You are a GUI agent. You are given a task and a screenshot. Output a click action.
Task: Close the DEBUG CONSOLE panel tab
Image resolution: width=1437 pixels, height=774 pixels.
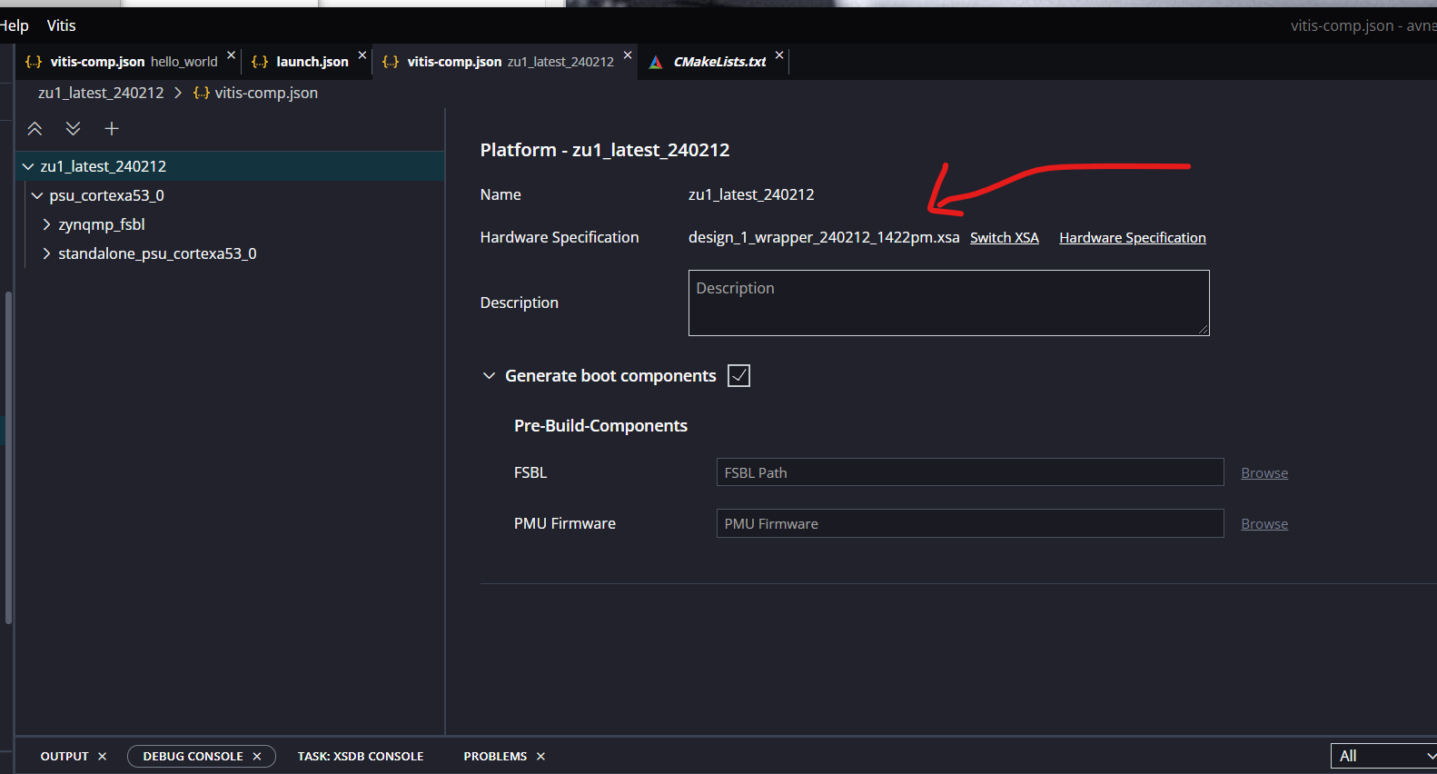(257, 757)
